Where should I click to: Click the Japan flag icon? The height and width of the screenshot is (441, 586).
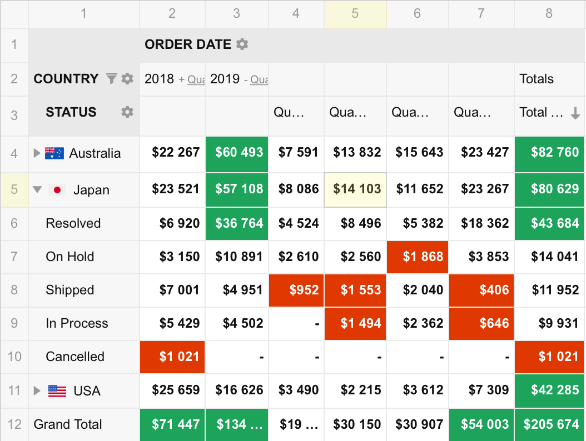(x=57, y=189)
